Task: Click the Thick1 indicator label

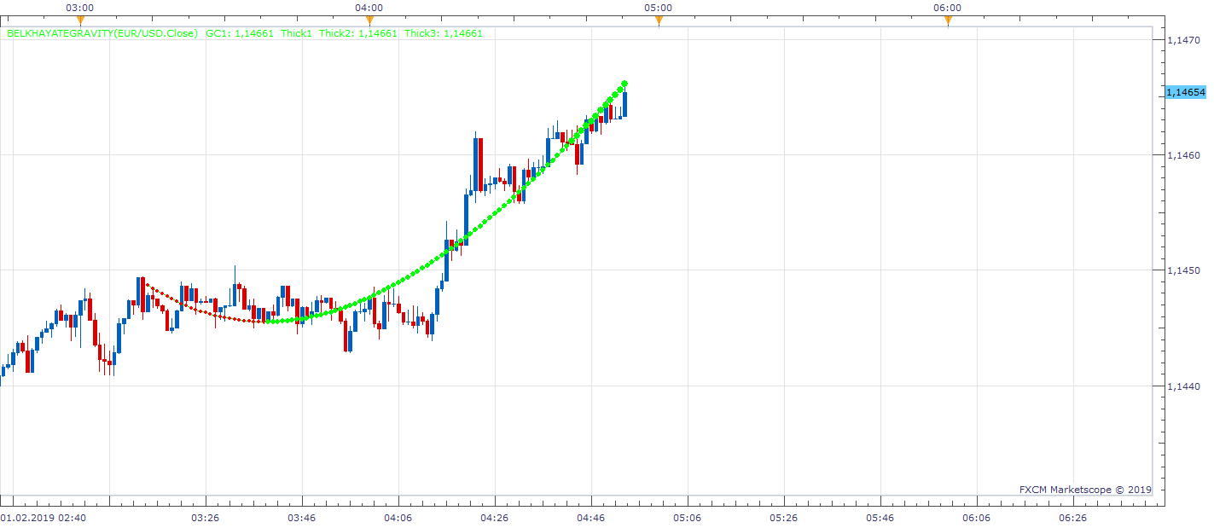Action: tap(296, 33)
